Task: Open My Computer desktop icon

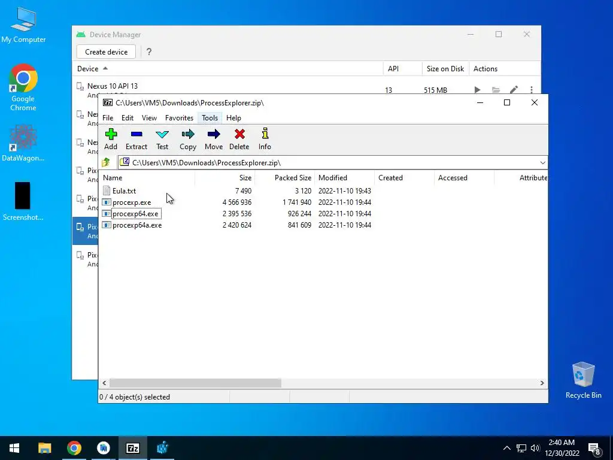Action: tap(23, 25)
